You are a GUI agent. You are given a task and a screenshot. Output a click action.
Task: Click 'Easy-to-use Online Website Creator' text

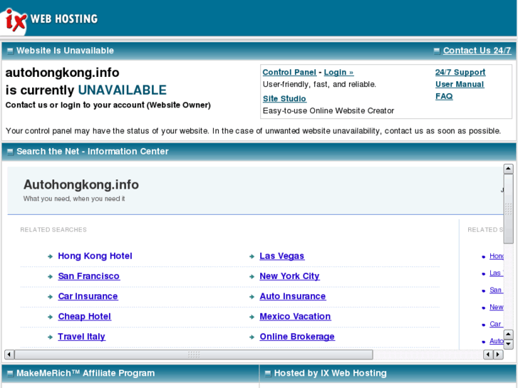point(328,110)
